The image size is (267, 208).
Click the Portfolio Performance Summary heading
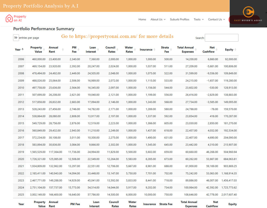[x=44, y=29]
